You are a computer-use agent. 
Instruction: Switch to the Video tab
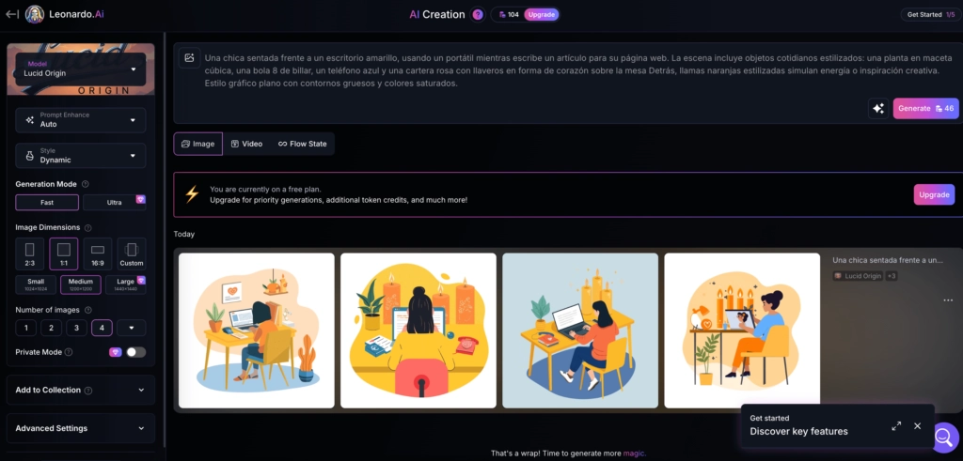click(x=246, y=144)
